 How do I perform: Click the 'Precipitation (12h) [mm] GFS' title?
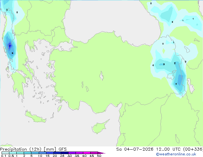pos(33,149)
